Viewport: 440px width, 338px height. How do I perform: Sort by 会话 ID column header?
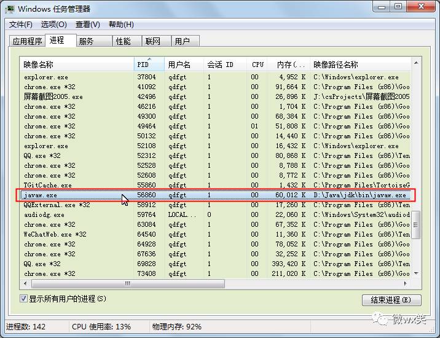coord(226,65)
